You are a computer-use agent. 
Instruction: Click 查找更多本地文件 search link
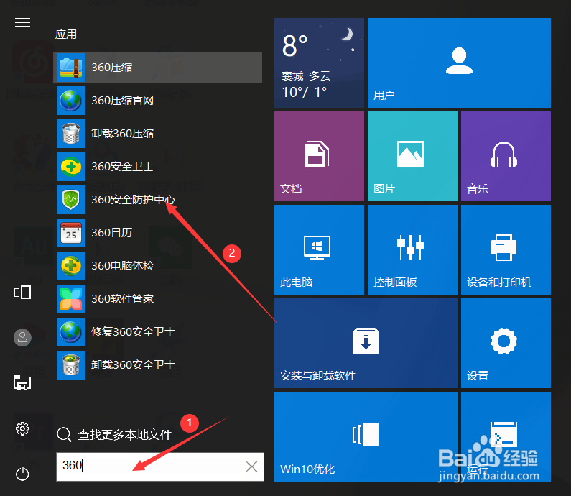(x=114, y=434)
